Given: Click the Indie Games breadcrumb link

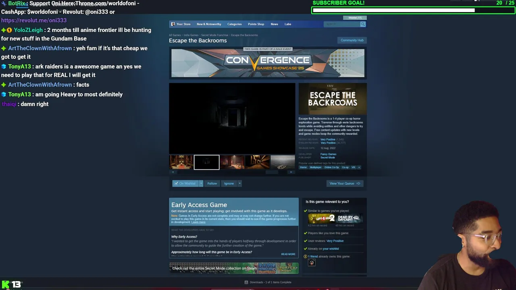Looking at the screenshot, I should (191, 35).
